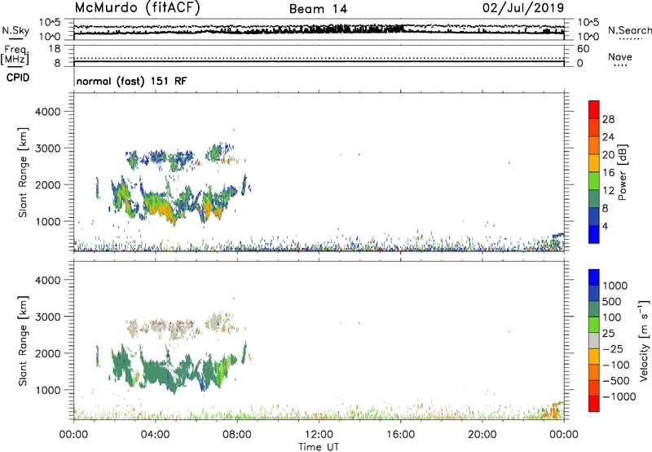
Task: Click the "Power [dB]" colorbar title
Action: point(623,172)
